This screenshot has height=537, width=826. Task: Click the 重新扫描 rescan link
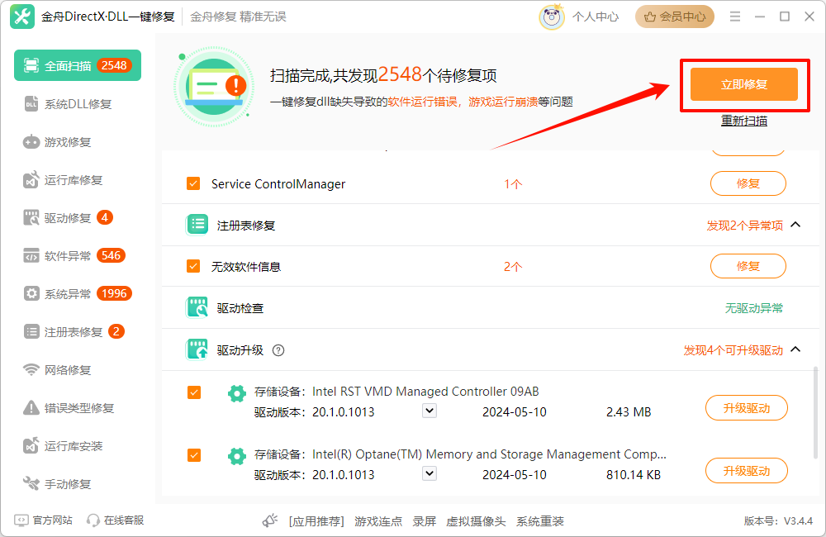click(744, 120)
